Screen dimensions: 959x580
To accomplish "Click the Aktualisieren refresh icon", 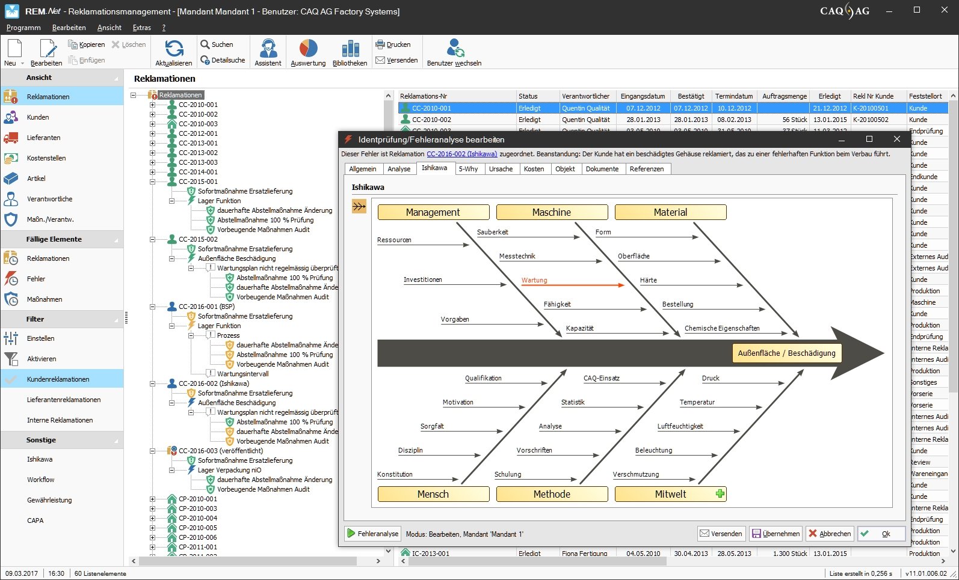I will (174, 48).
